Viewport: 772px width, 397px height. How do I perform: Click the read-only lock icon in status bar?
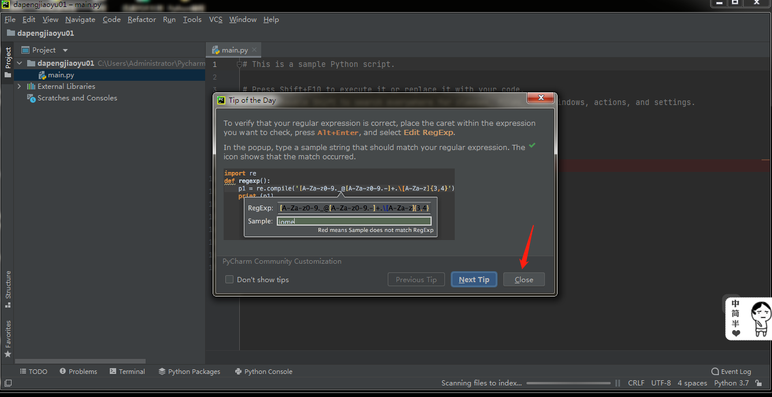(758, 383)
